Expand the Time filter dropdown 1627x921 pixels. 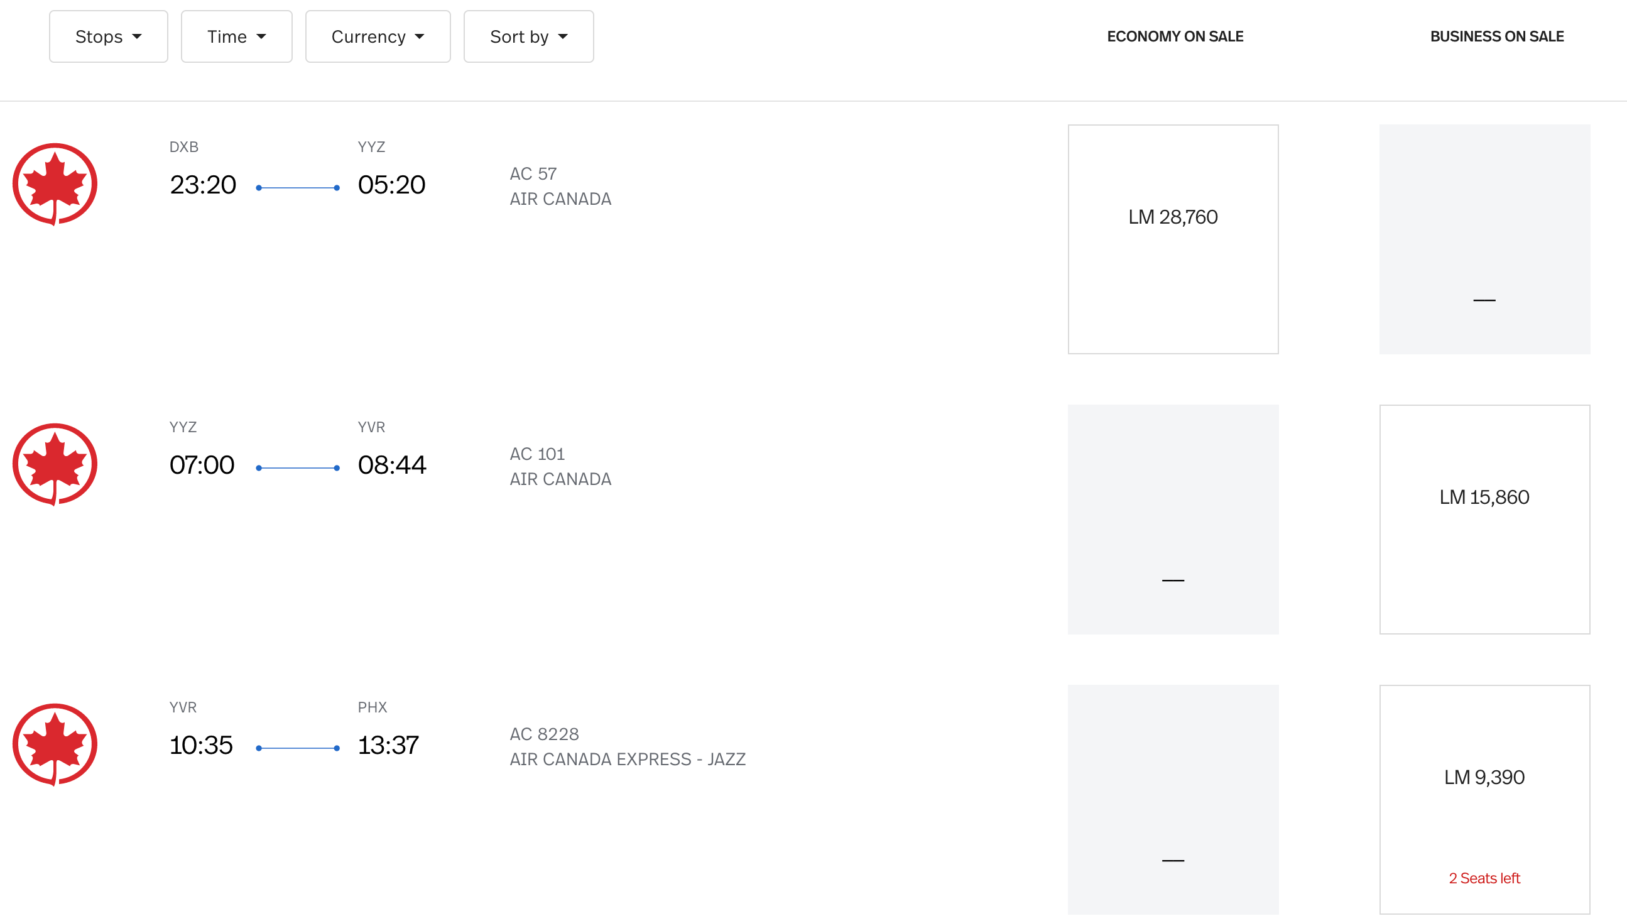tap(236, 36)
